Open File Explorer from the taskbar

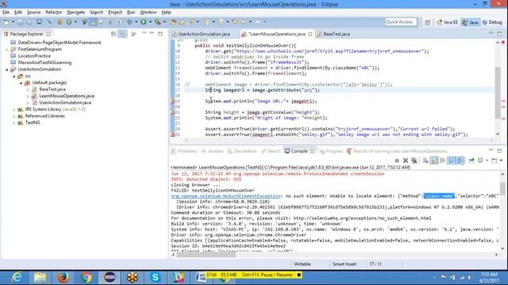click(40, 277)
